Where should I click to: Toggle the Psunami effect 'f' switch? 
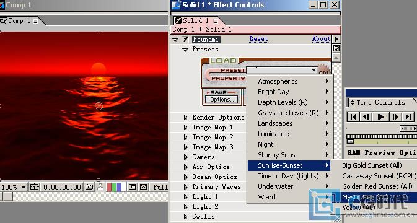point(185,40)
